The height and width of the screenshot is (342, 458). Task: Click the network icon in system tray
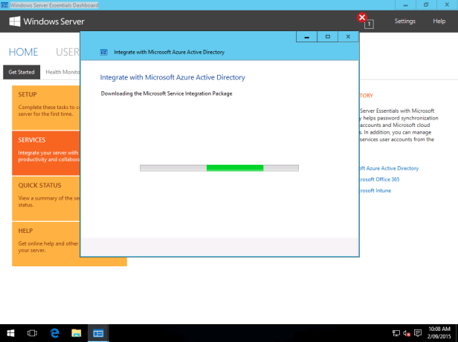coord(396,334)
